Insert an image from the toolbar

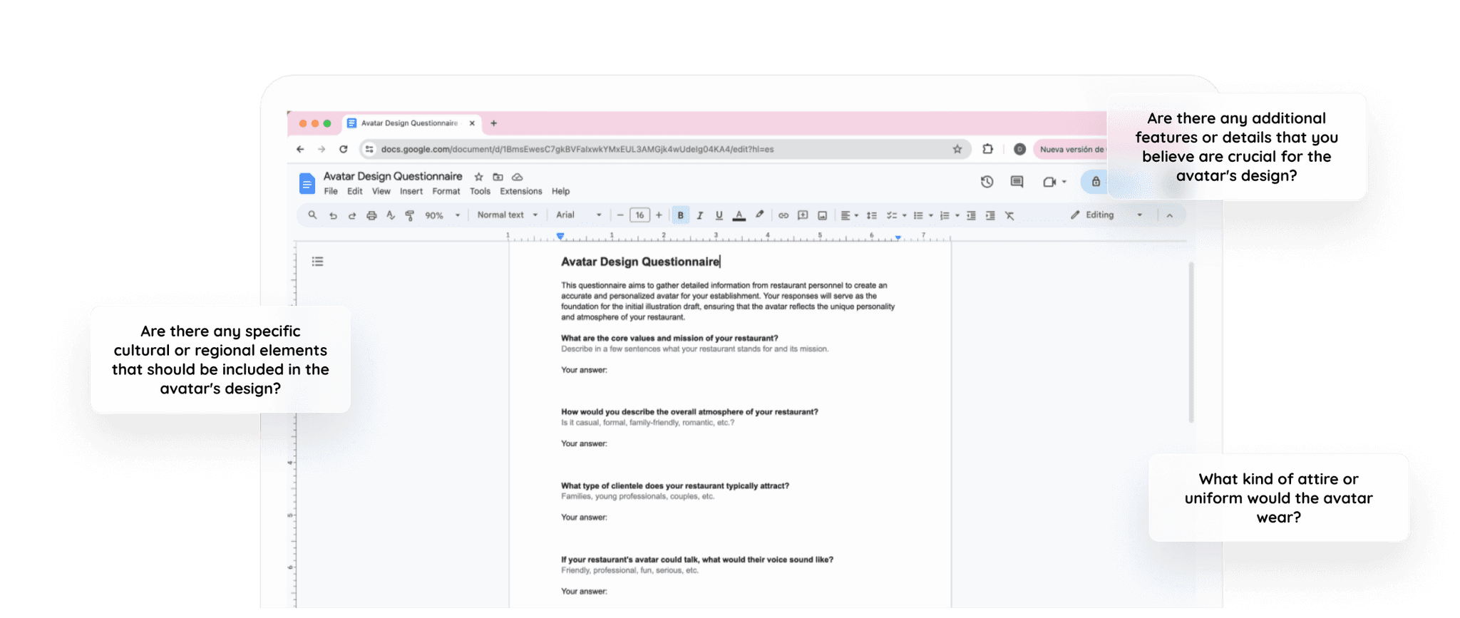coord(822,215)
